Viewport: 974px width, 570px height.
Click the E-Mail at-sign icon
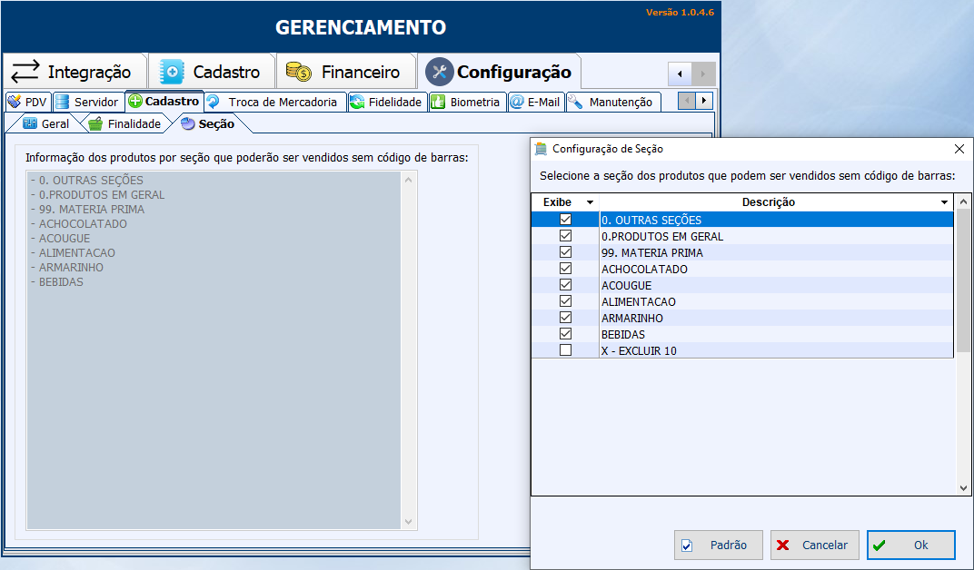516,102
